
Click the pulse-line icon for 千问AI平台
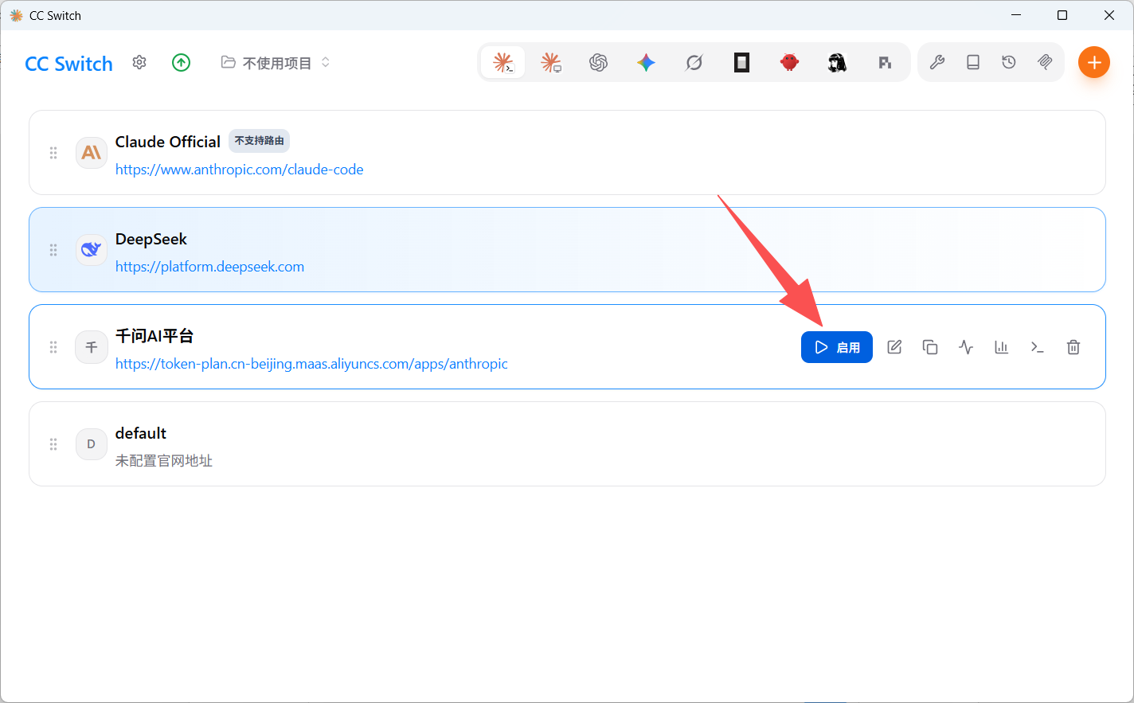click(x=966, y=347)
